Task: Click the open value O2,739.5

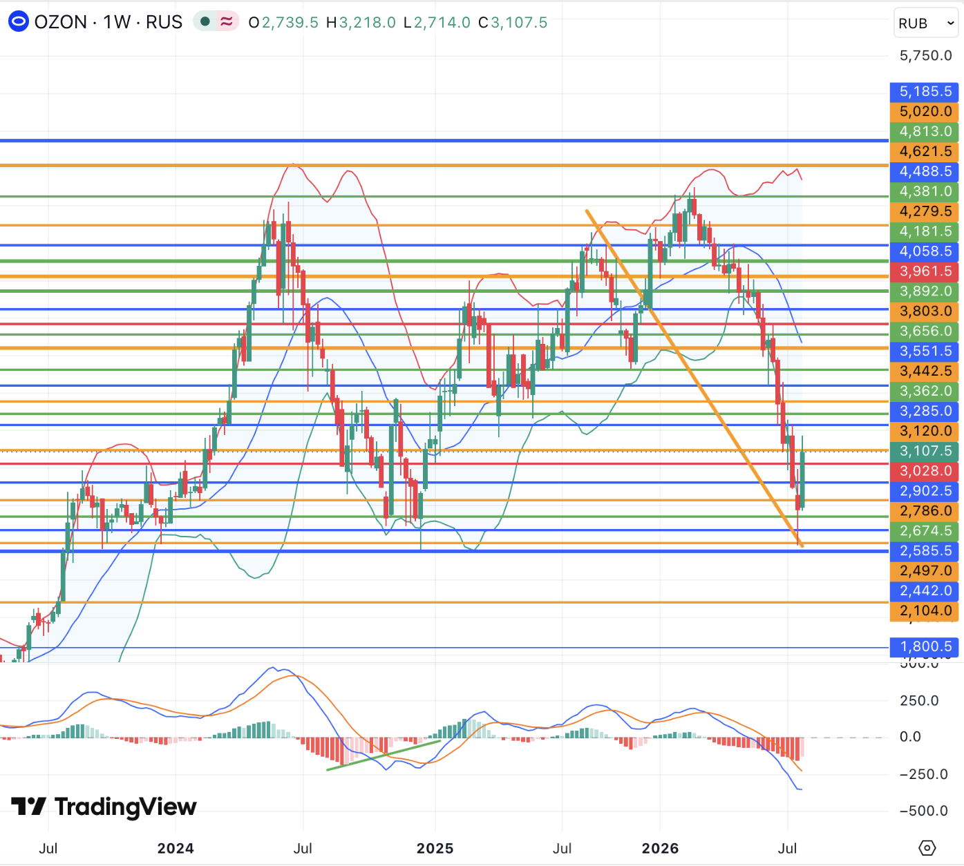Action: 283,23
